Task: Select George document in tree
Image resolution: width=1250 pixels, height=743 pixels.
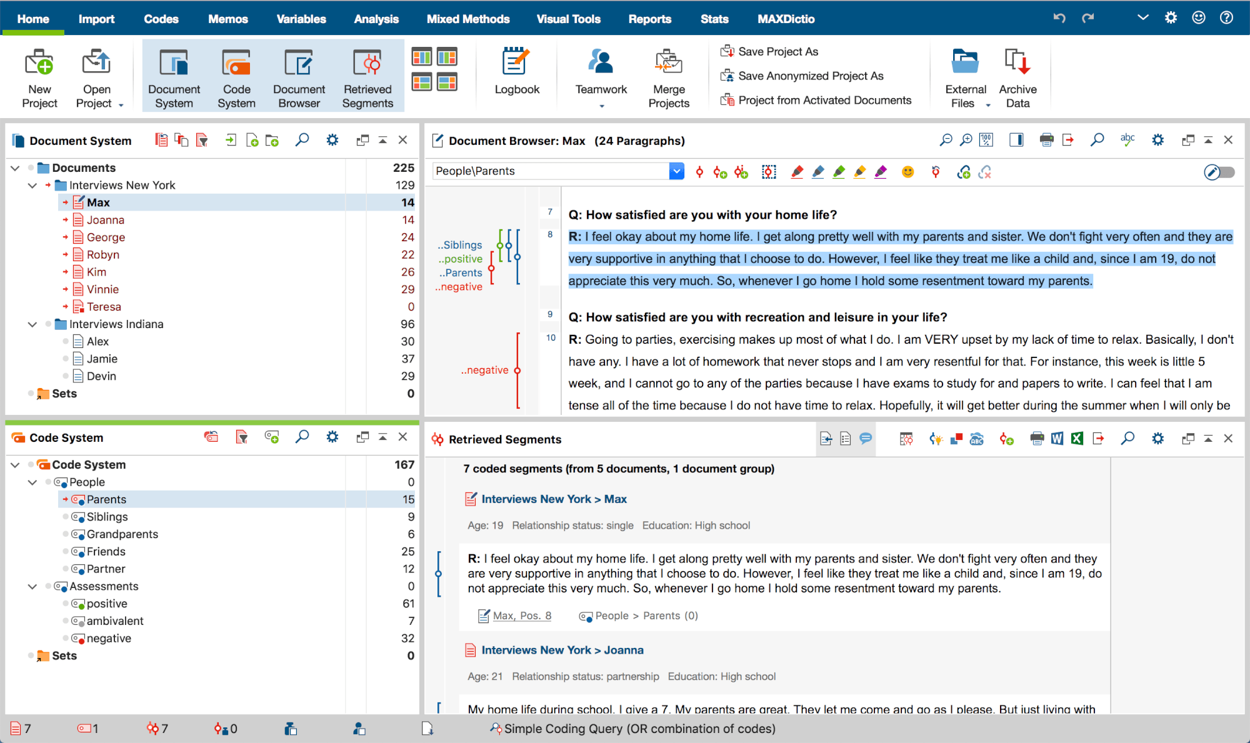Action: tap(106, 237)
